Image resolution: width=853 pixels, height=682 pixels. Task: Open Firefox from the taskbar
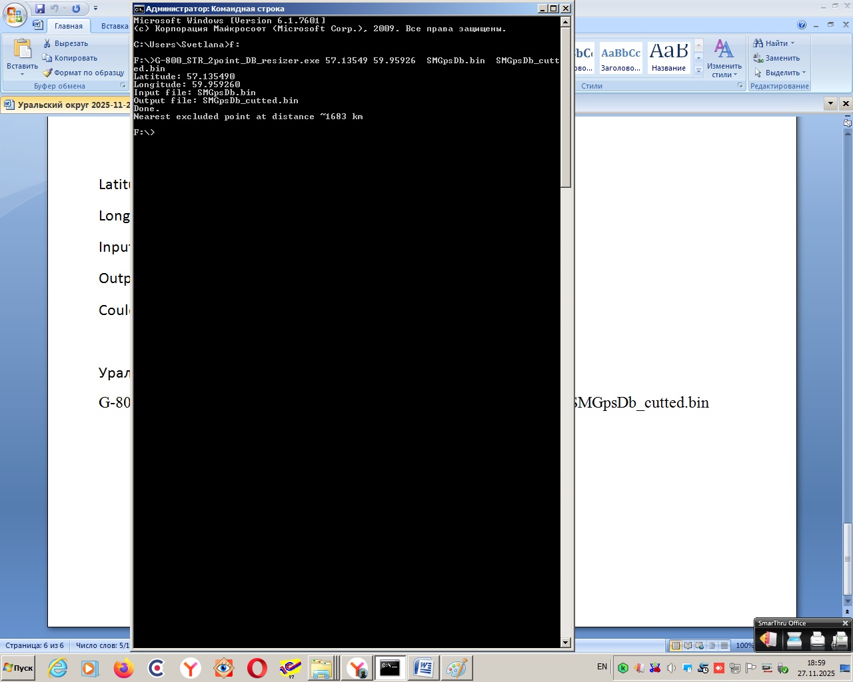point(123,667)
